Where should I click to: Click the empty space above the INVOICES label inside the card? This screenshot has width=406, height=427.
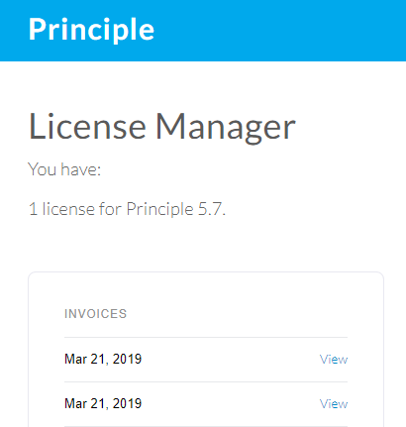pos(206,290)
